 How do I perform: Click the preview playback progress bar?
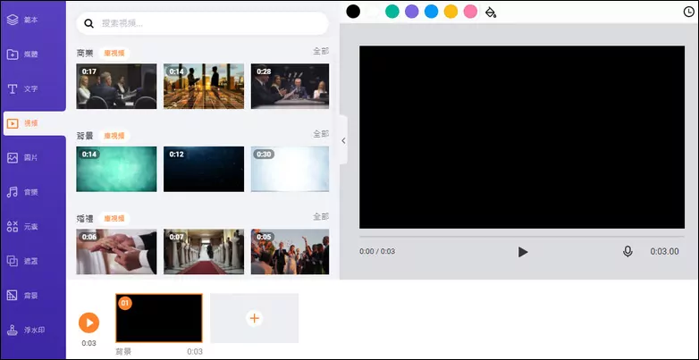522,237
